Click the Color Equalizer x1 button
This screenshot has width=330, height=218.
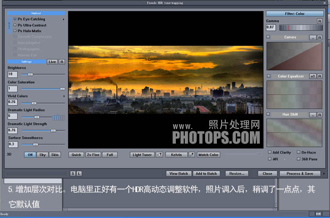pos(312,76)
